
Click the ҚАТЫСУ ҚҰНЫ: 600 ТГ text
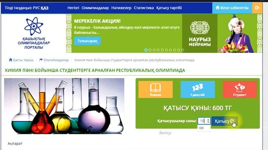(198, 108)
